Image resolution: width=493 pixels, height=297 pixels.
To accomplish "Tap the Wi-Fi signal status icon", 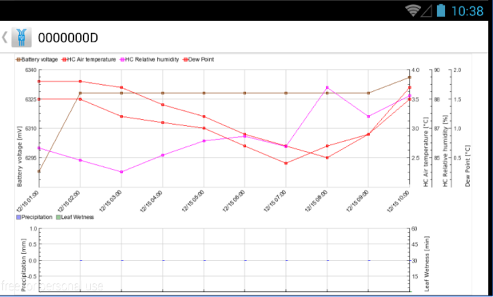I will pos(413,10).
